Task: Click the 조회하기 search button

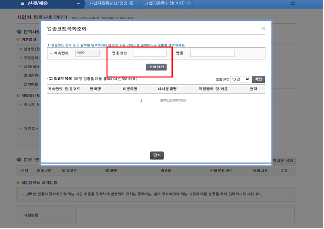Action: (157, 67)
